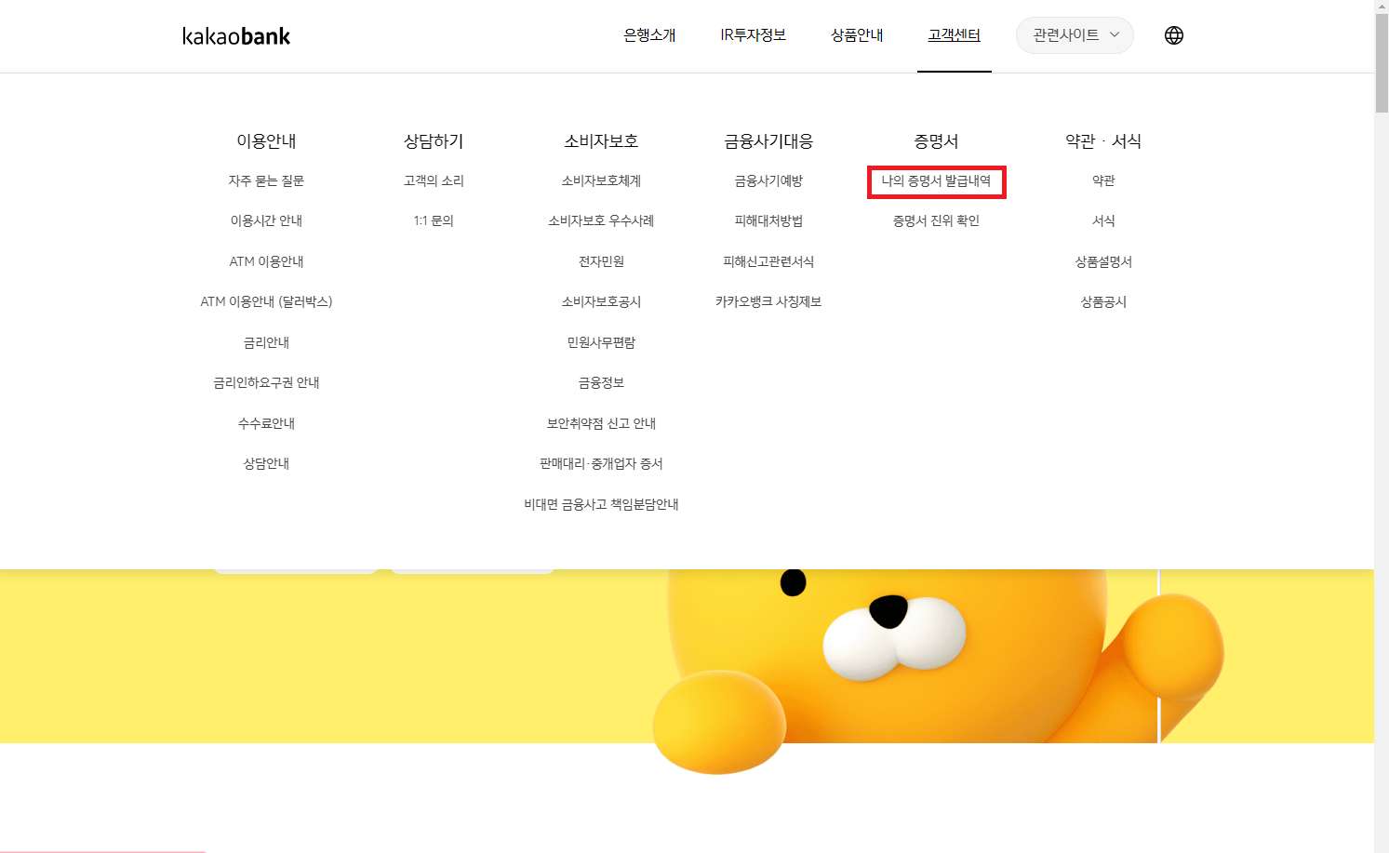Open 카카오뱅크 사칭제보 link
Image resolution: width=1389 pixels, height=853 pixels.
pyautogui.click(x=768, y=301)
